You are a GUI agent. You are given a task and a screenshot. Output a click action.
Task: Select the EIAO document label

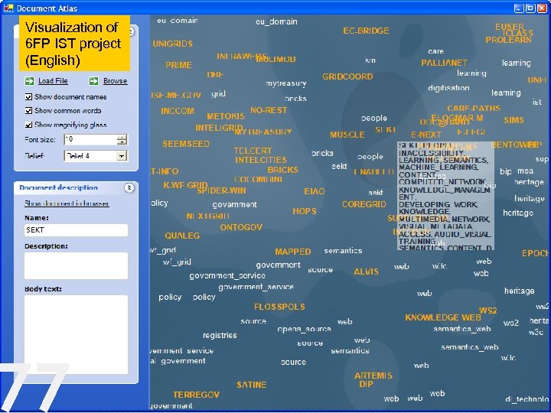(315, 191)
